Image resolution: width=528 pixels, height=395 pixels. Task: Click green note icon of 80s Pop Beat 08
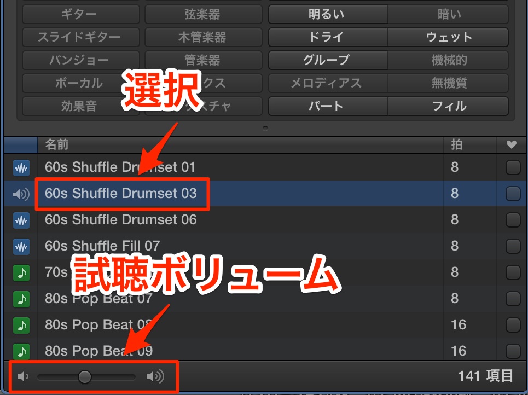click(x=21, y=326)
